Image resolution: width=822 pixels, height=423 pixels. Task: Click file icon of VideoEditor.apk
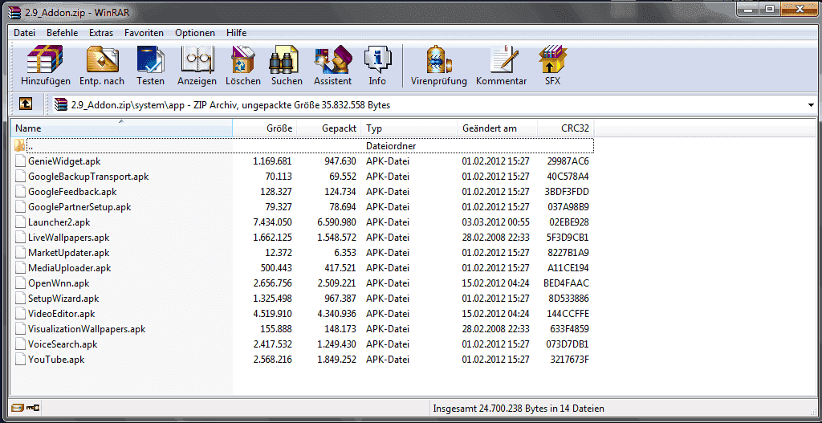click(x=20, y=314)
